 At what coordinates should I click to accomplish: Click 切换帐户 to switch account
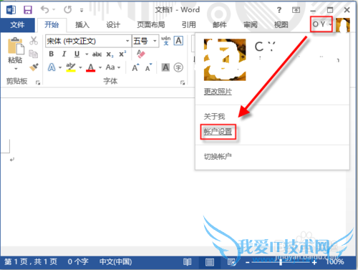pos(218,156)
